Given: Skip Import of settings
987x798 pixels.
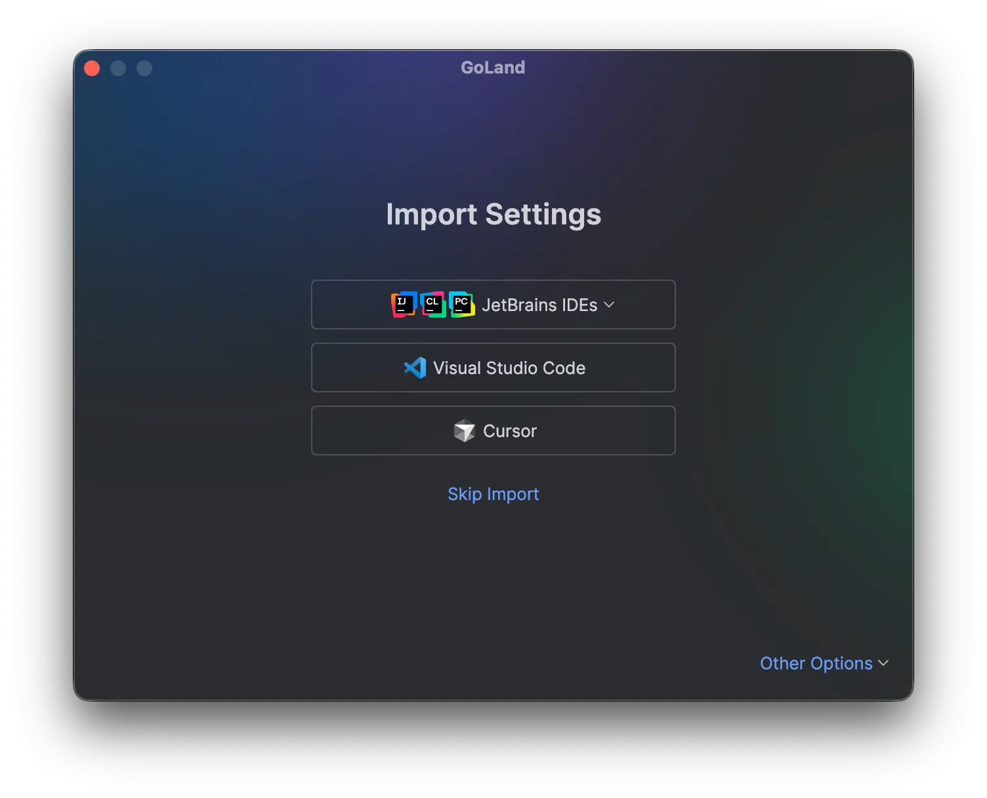Looking at the screenshot, I should (x=493, y=494).
